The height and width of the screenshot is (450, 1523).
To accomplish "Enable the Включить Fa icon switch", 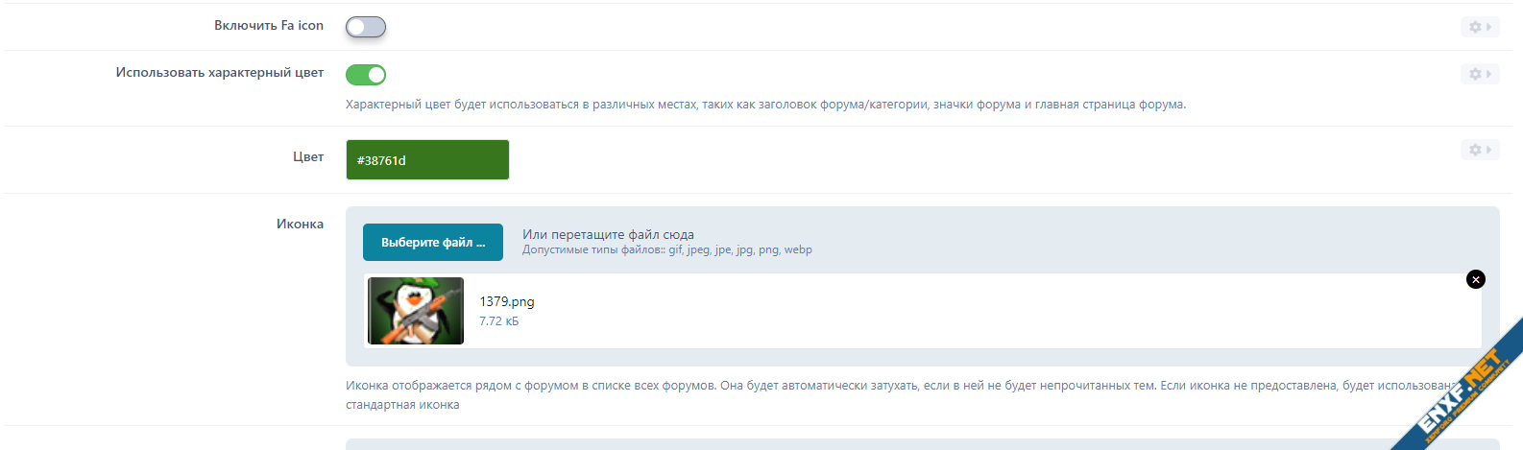I will [x=366, y=27].
